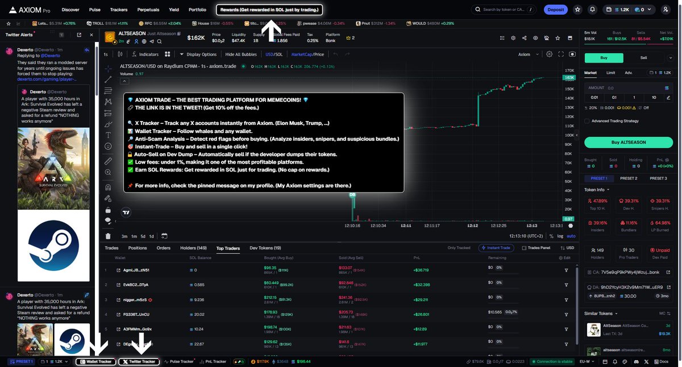
Task: Enter chart fullscreen mode
Action: click(x=561, y=55)
